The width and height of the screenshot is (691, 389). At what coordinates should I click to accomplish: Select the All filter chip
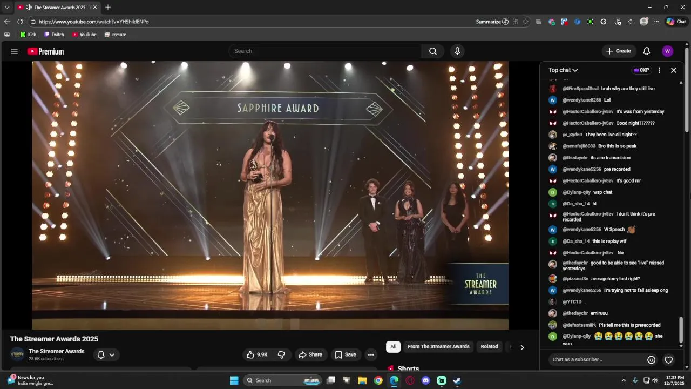coord(393,347)
